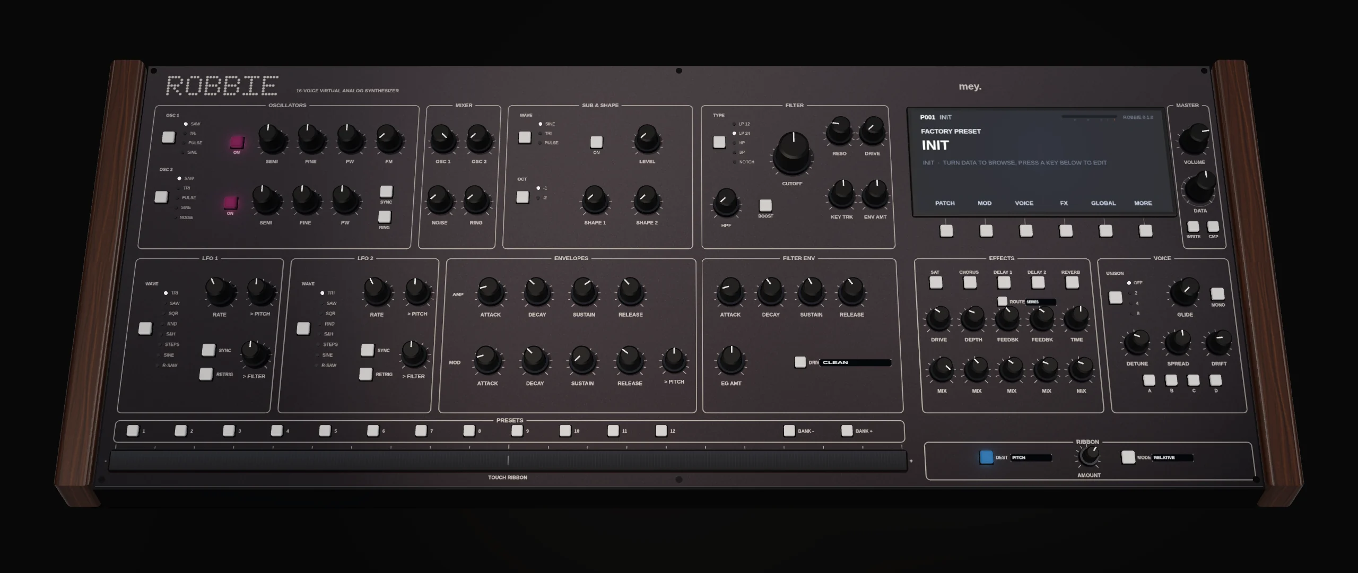Click the LFO 1 RATE knob
The height and width of the screenshot is (573, 1358).
click(220, 292)
